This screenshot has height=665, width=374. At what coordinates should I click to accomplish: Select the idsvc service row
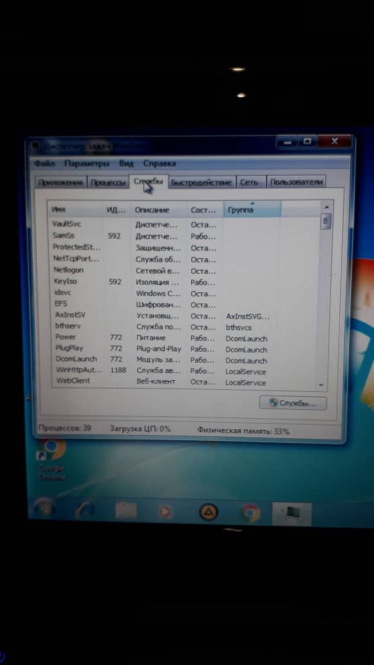(184, 293)
